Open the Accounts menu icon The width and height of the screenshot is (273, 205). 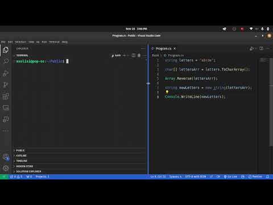(6, 157)
